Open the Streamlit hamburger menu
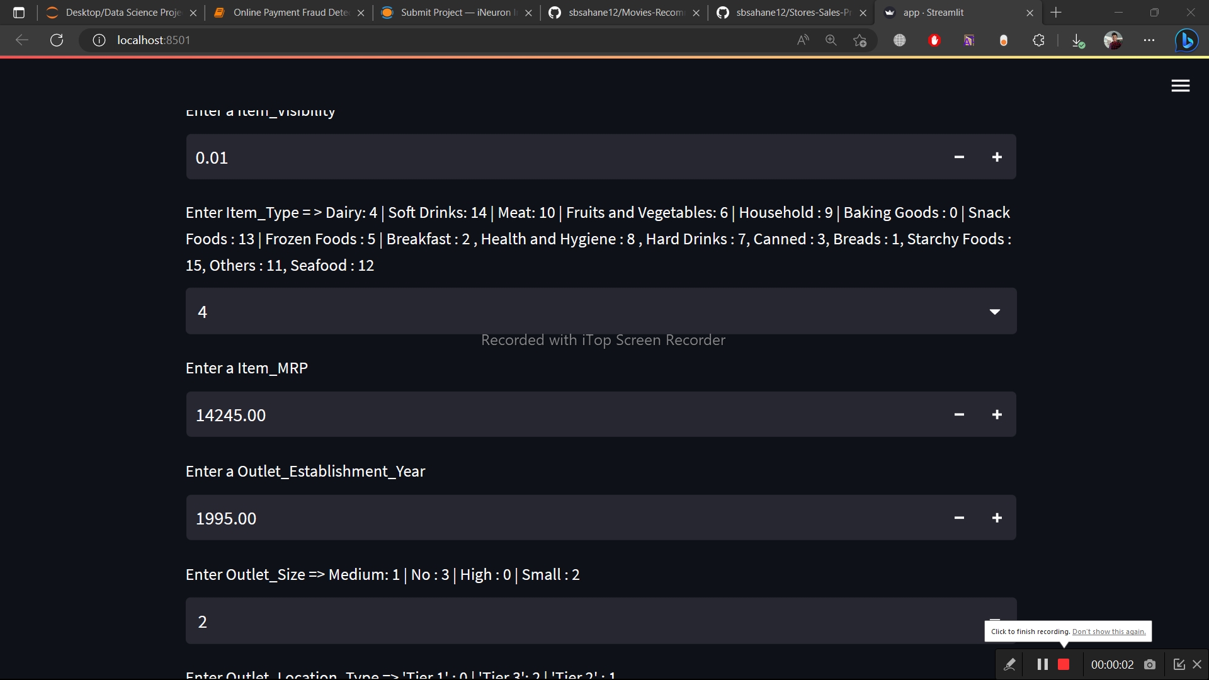The image size is (1209, 680). click(x=1180, y=86)
